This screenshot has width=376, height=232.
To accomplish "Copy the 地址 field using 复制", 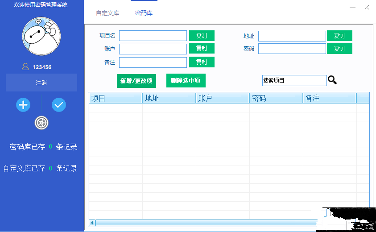I will point(339,36).
